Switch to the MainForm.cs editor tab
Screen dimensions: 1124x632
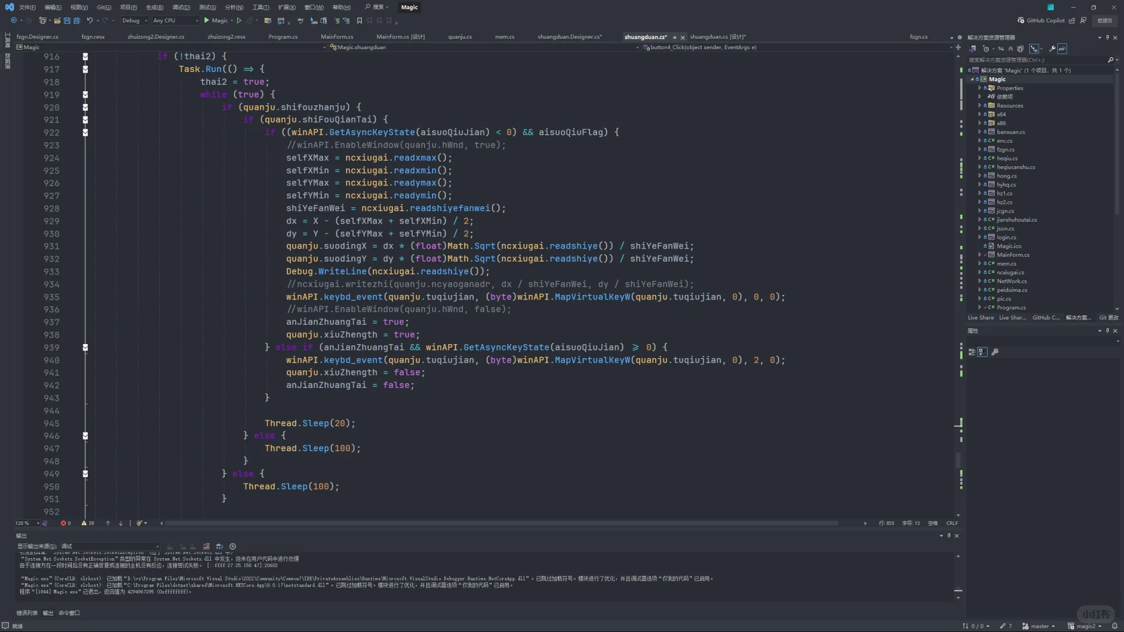click(337, 37)
